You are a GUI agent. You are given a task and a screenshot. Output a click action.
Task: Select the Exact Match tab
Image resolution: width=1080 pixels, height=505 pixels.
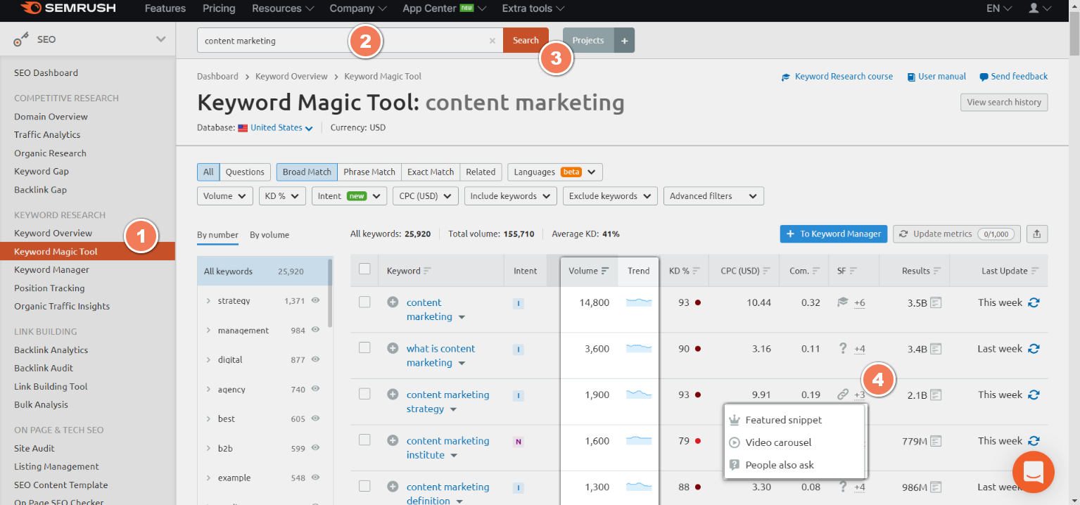point(431,172)
